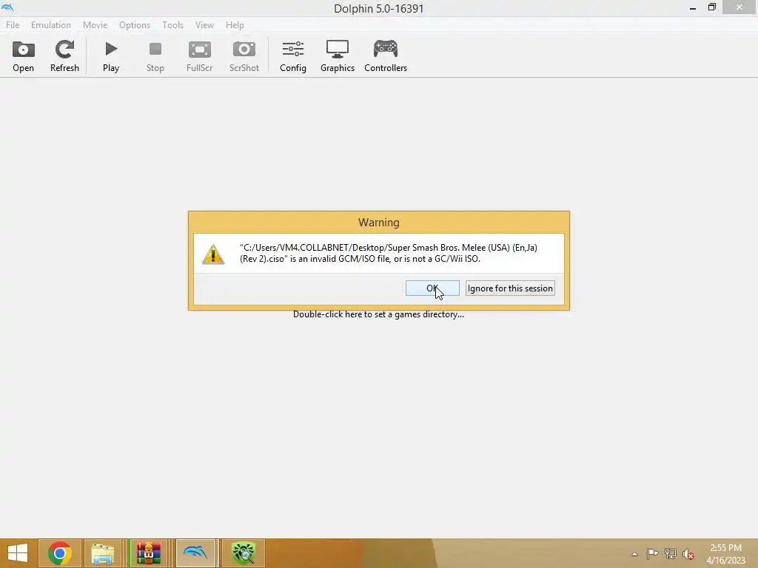Restore down the Dolphin window
The height and width of the screenshot is (568, 758).
[x=711, y=7]
